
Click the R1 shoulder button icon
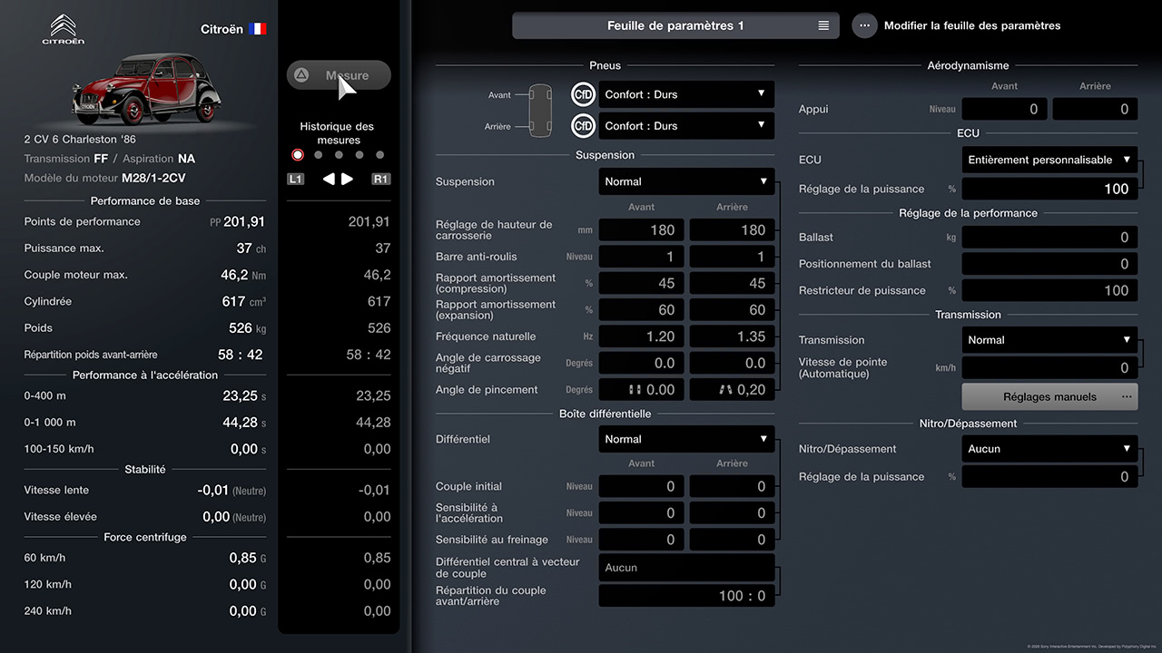coord(381,179)
